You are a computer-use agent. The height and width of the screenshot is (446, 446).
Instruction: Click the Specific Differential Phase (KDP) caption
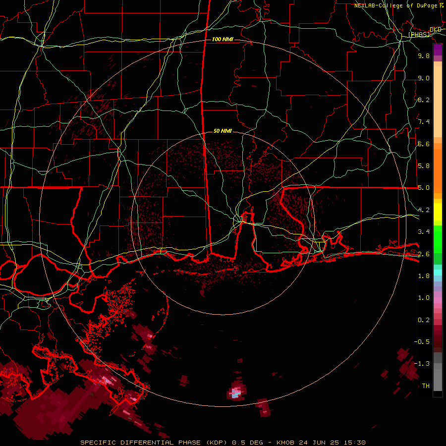click(154, 443)
